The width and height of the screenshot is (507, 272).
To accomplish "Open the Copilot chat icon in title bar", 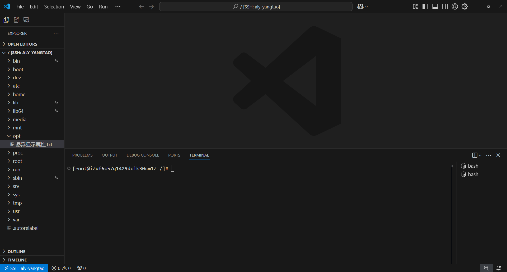I will 360,7.
